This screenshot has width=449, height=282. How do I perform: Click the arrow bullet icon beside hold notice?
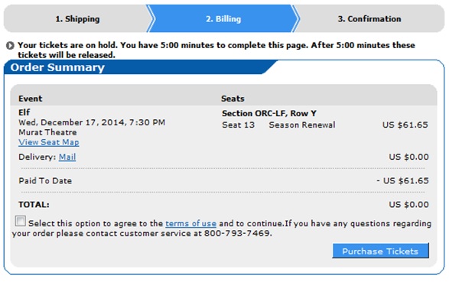(x=10, y=46)
